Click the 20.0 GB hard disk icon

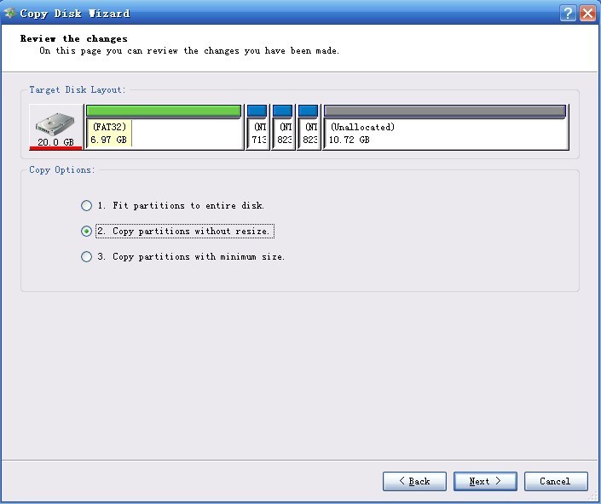coord(55,127)
